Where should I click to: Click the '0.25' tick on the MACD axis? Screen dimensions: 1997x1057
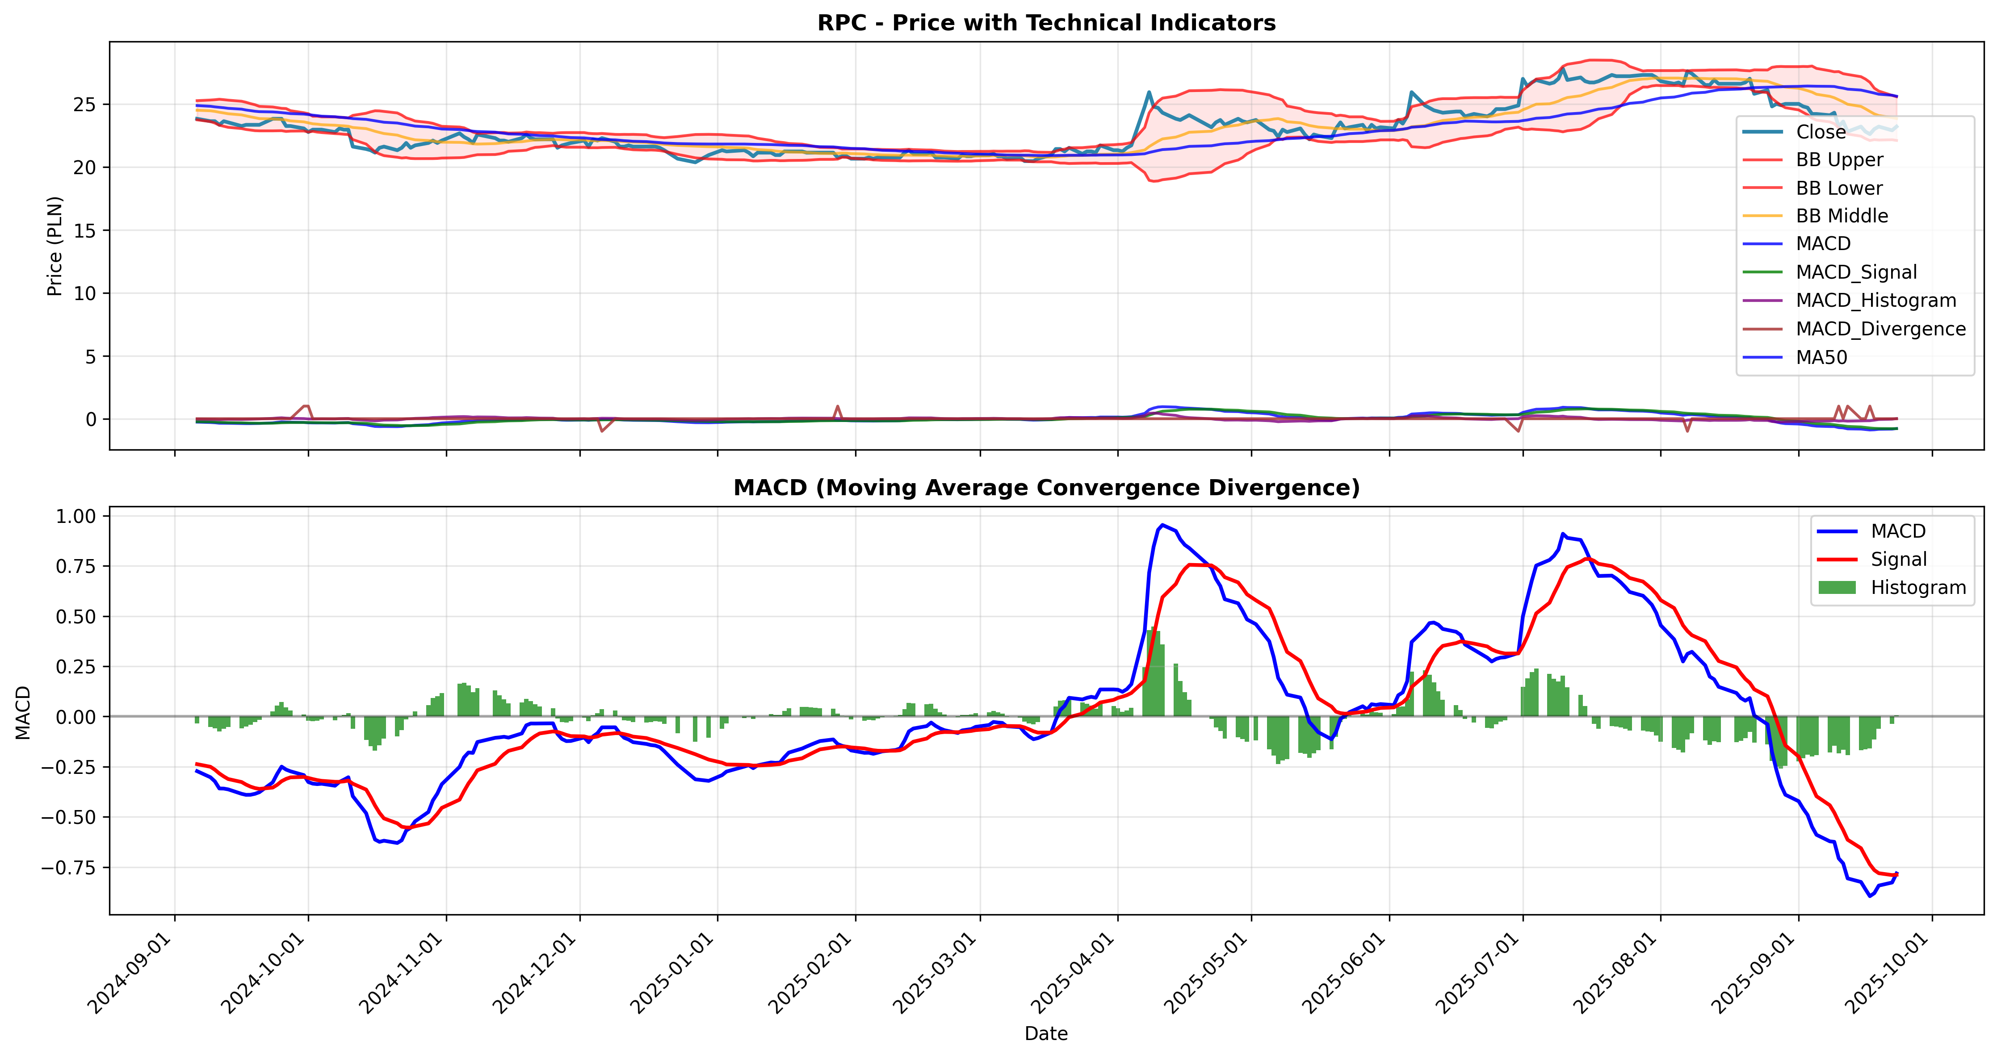point(76,667)
